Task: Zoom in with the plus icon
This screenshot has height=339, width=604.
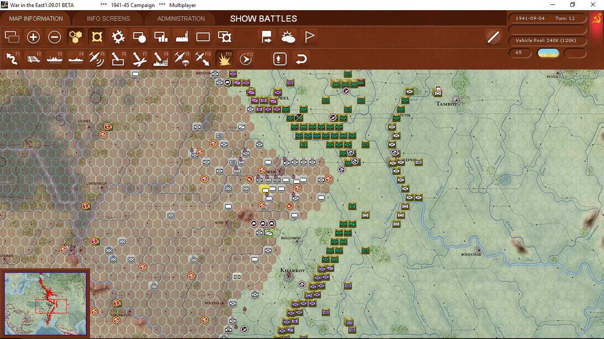Action: pyautogui.click(x=33, y=37)
